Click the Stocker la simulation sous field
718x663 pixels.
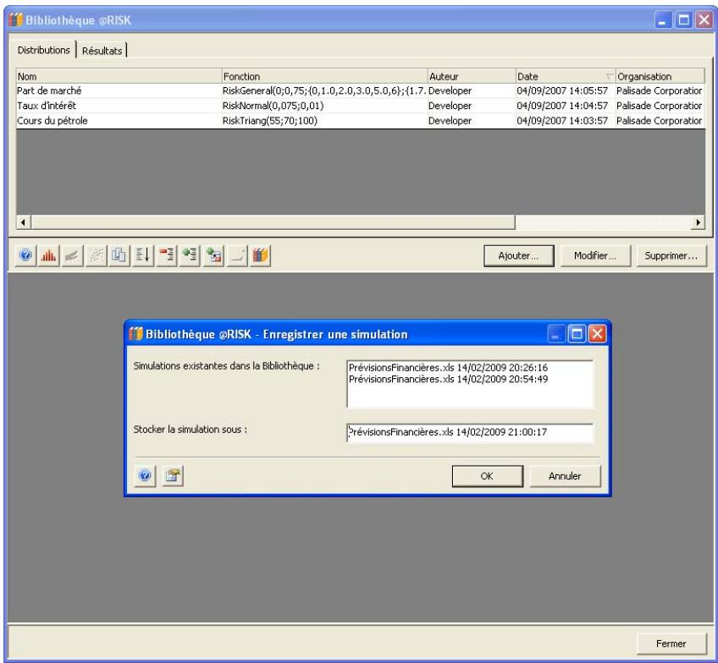pos(470,431)
